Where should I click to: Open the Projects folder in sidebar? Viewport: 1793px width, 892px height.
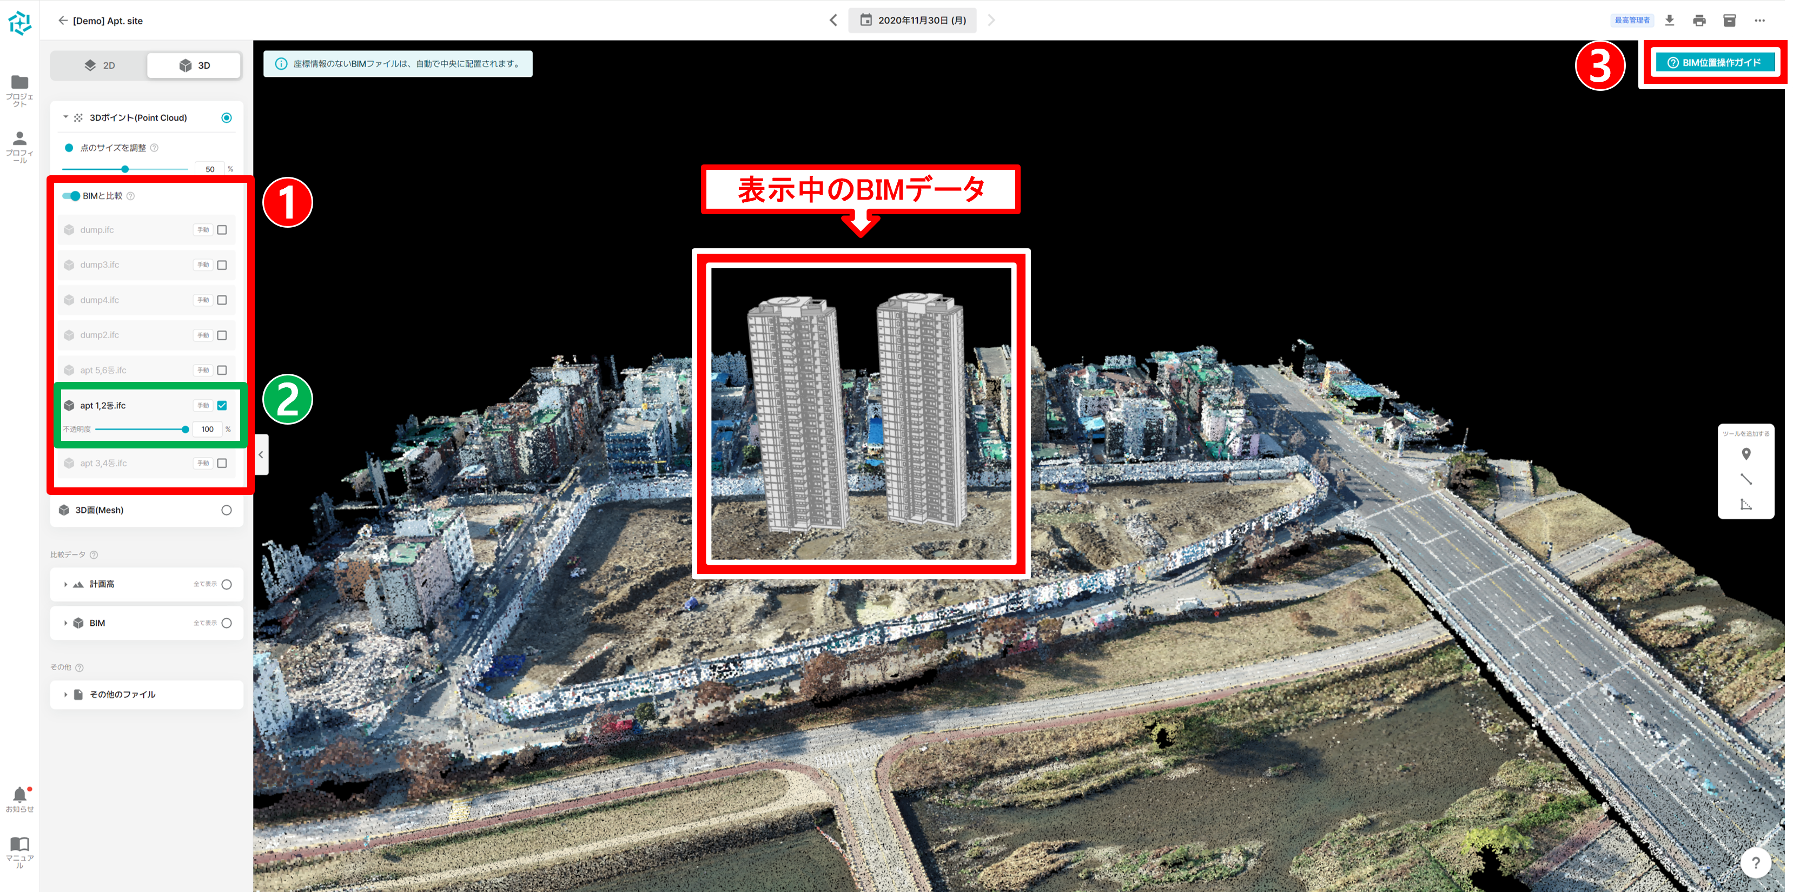[19, 83]
